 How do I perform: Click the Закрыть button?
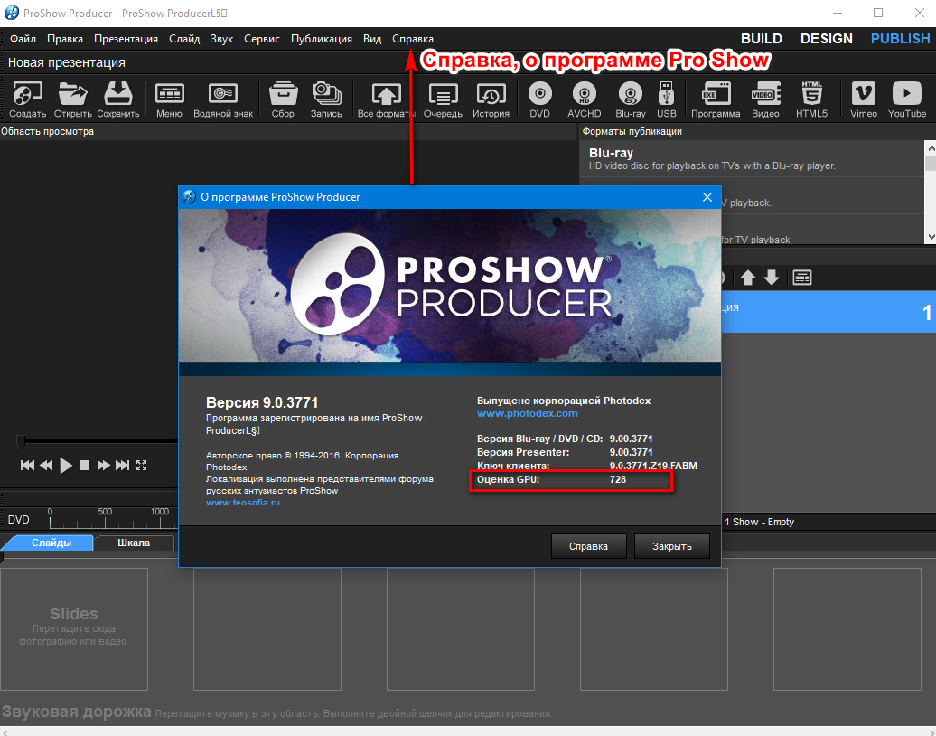[x=672, y=546]
